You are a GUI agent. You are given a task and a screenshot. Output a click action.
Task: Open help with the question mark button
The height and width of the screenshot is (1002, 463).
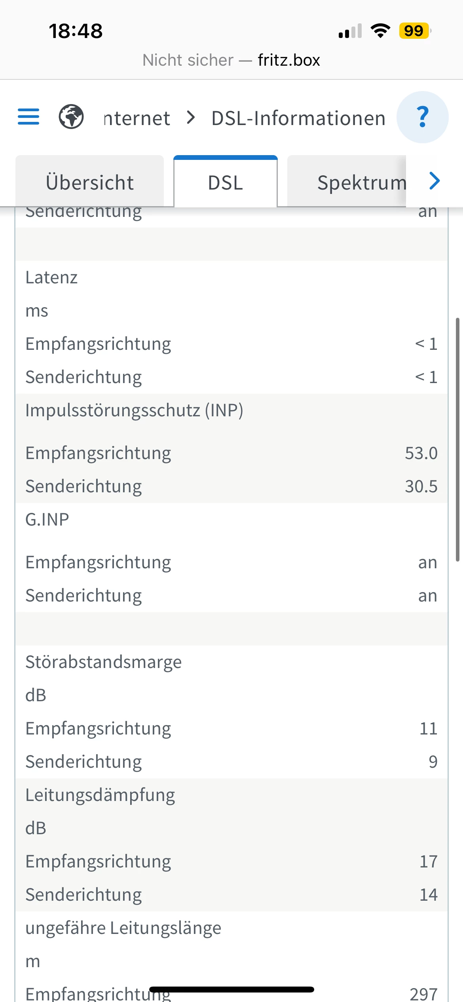pos(422,117)
